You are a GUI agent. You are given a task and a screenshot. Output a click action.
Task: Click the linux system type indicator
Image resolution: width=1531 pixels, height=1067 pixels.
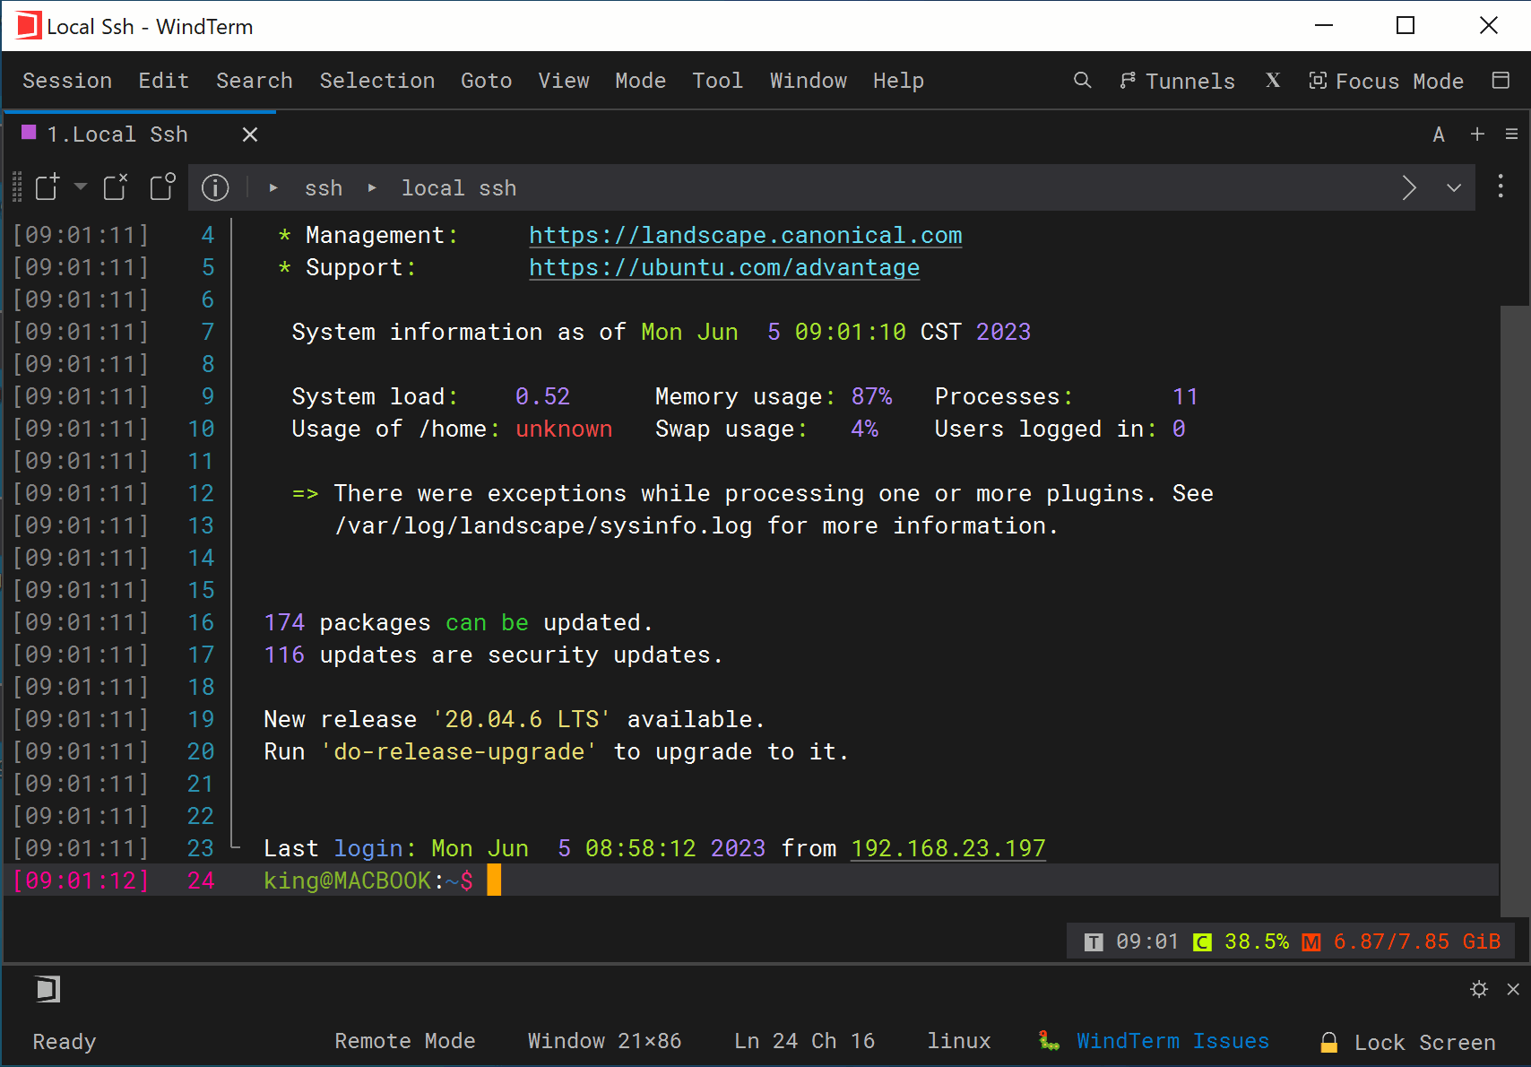[959, 1041]
